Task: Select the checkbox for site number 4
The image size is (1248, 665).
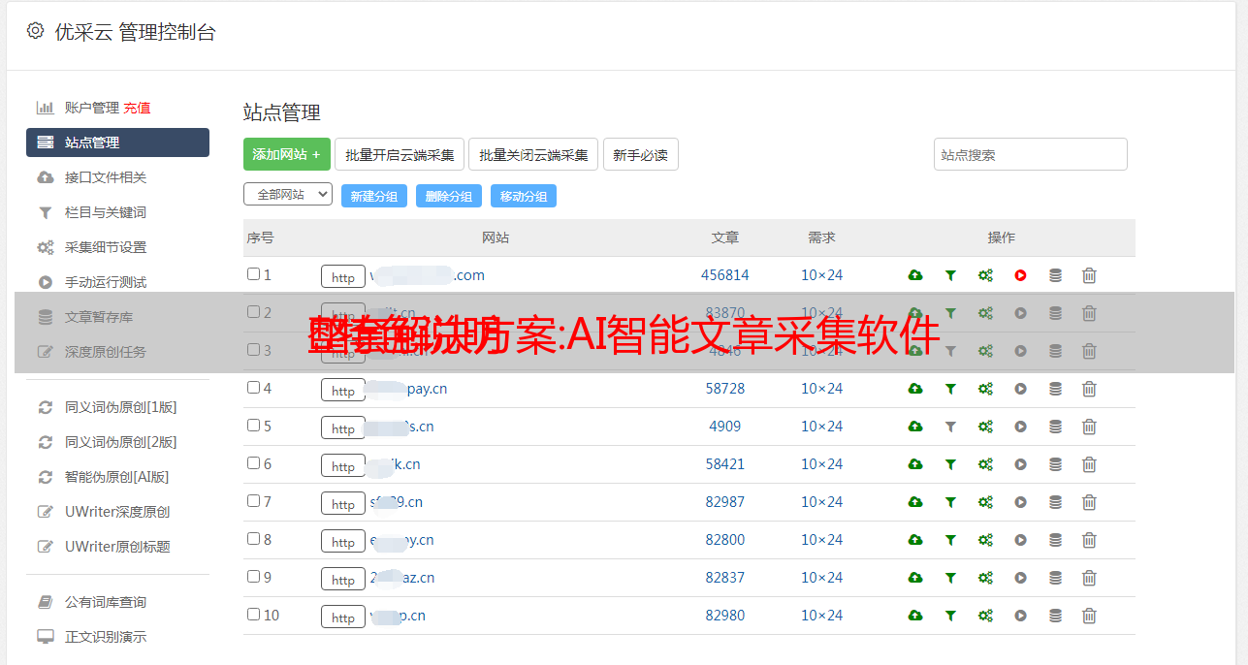Action: pyautogui.click(x=253, y=388)
